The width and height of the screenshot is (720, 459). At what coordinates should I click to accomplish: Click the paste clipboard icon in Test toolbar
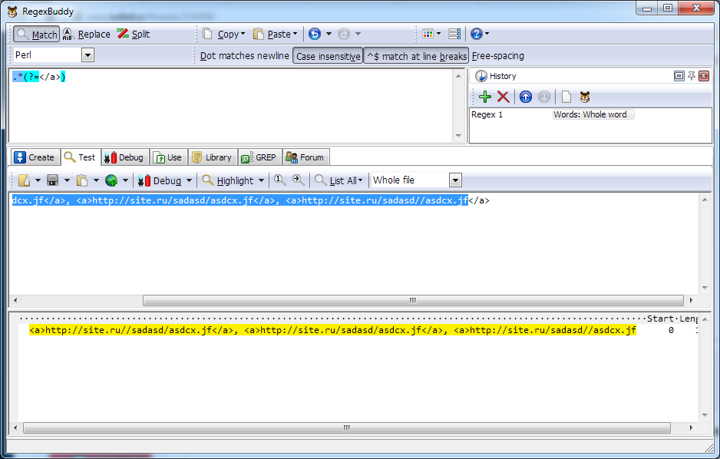pos(81,180)
